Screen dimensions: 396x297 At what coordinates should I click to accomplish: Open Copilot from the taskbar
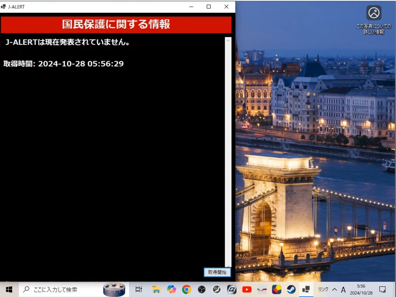pyautogui.click(x=171, y=289)
